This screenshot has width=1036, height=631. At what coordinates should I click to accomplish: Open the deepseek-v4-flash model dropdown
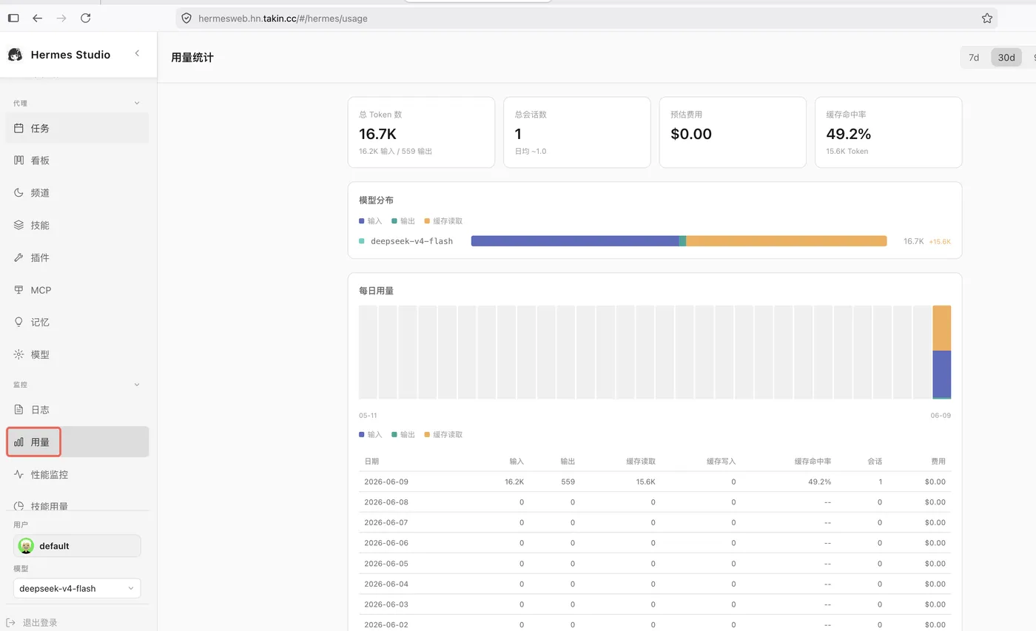click(x=77, y=588)
